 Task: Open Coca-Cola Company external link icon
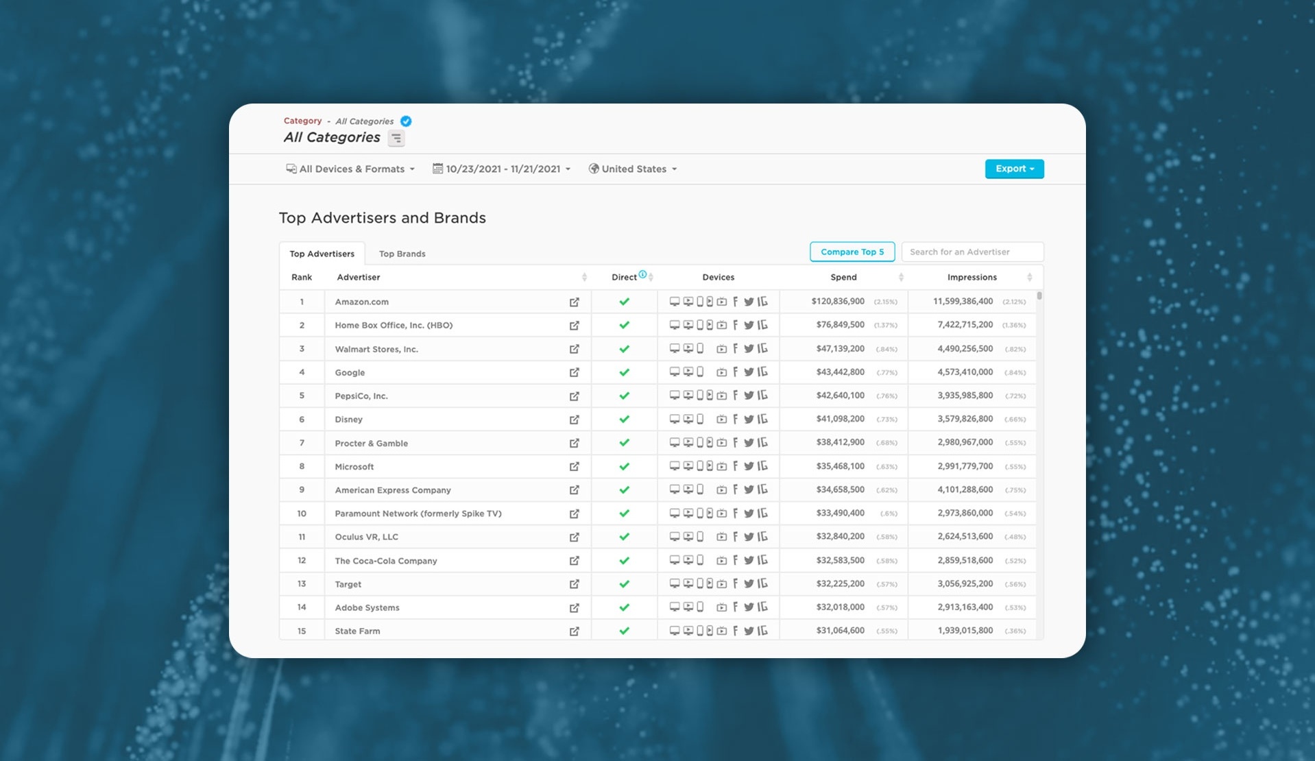click(x=574, y=560)
